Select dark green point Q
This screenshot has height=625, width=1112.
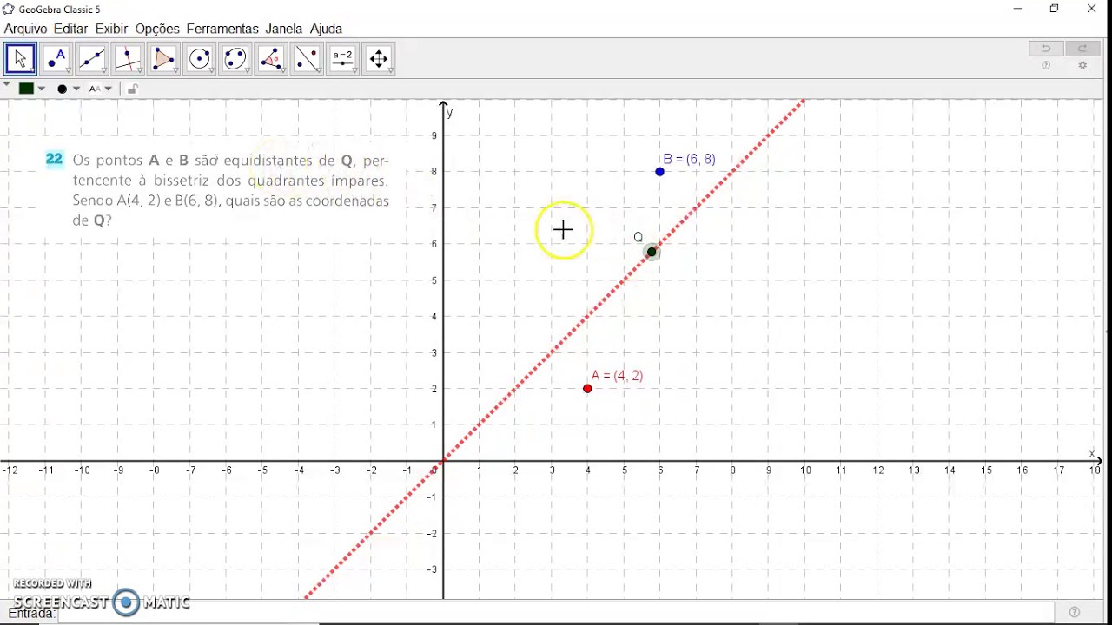pos(652,252)
